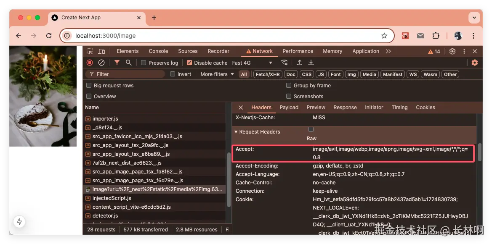Clear the network log
This screenshot has width=492, height=244.
pyautogui.click(x=101, y=63)
